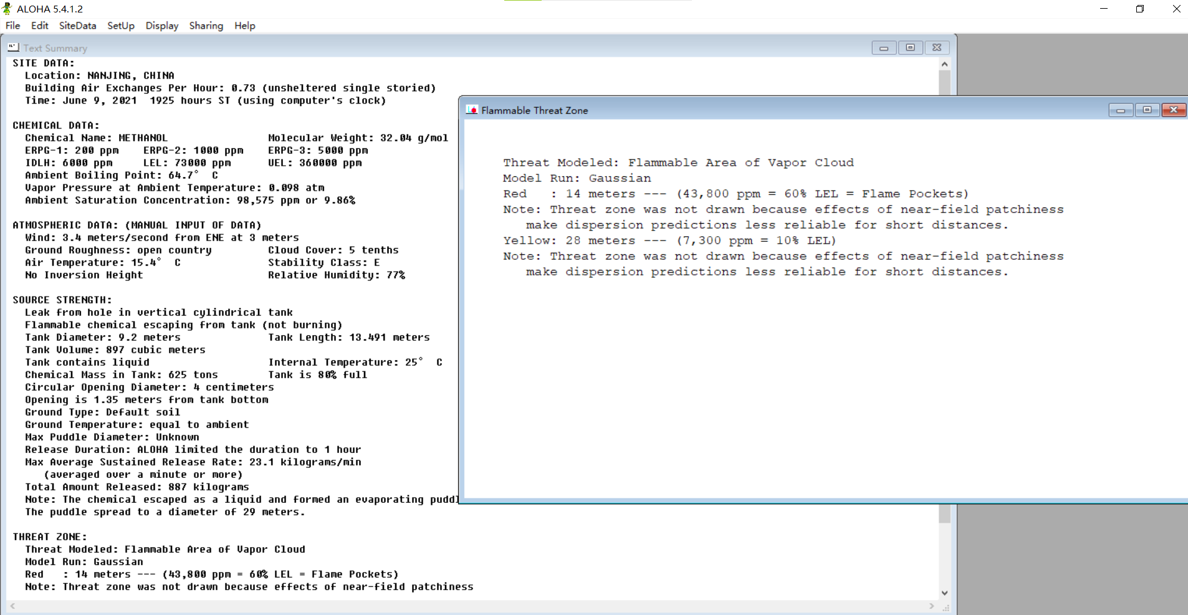Click 'Molecular Weight: 32.04 g/mol' text
This screenshot has width=1188, height=615.
click(358, 138)
